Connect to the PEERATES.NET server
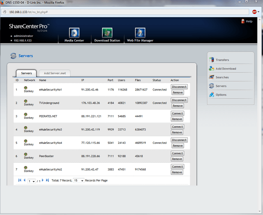 click(x=177, y=113)
